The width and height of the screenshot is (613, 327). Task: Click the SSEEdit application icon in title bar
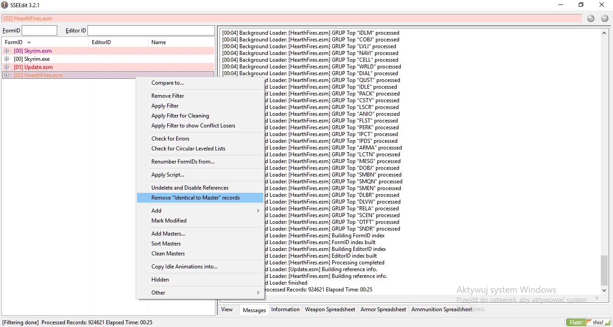[5, 5]
